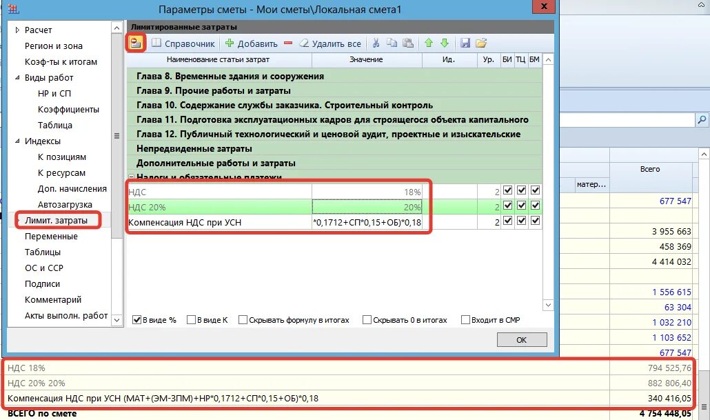
Task: Open 'Комментарий' tree item
Action: 53,299
